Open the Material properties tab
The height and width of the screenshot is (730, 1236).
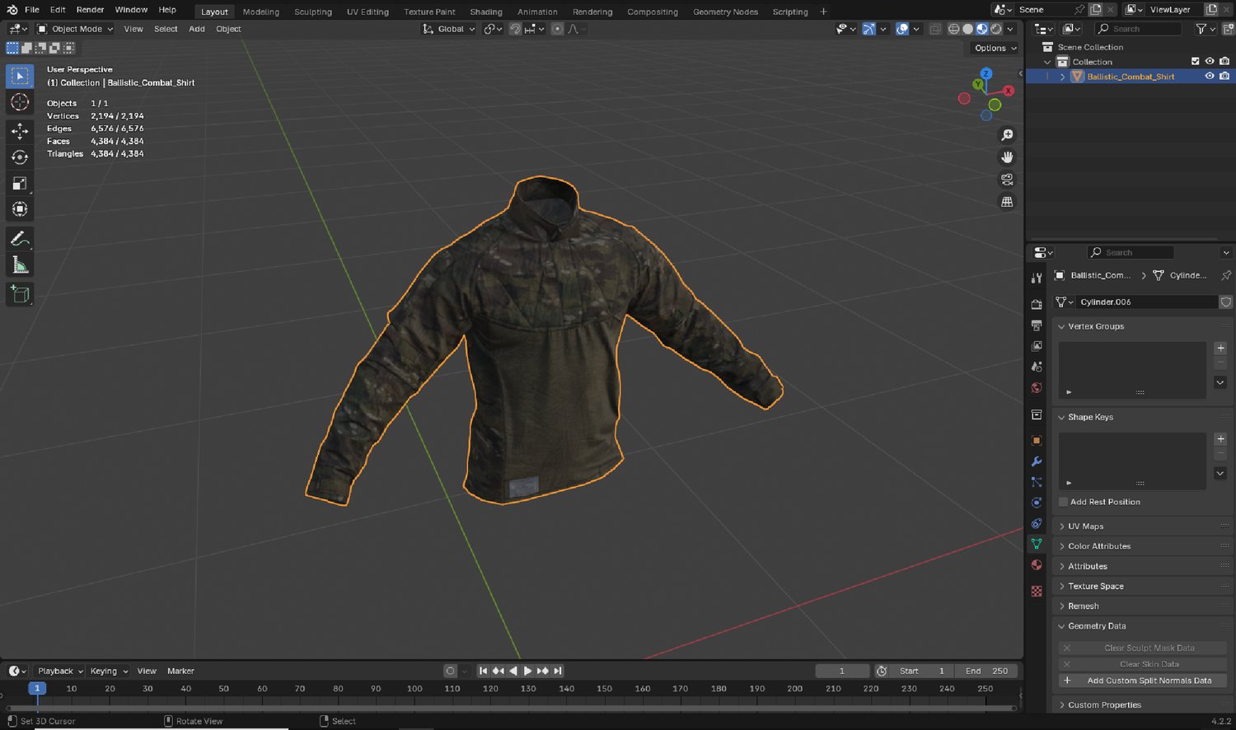coord(1037,565)
